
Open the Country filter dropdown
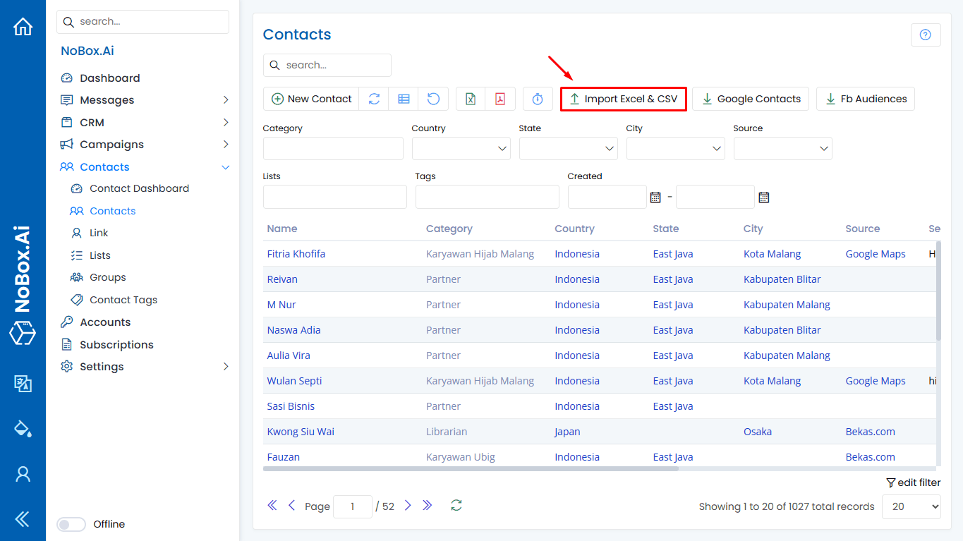click(x=461, y=149)
